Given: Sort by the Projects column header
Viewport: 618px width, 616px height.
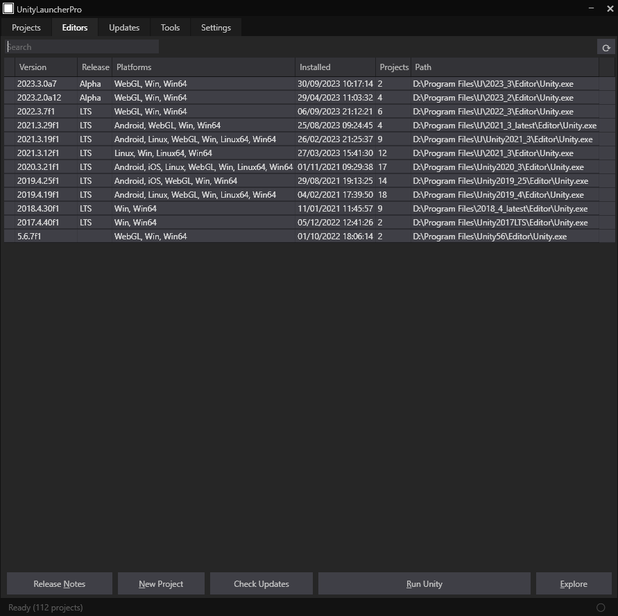Looking at the screenshot, I should pyautogui.click(x=393, y=67).
